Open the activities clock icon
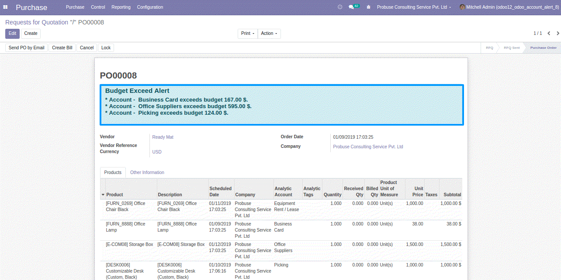This screenshot has width=561, height=280. [340, 7]
